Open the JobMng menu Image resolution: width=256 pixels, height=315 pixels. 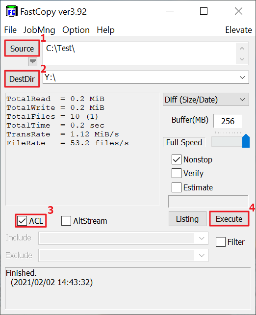tap(39, 30)
